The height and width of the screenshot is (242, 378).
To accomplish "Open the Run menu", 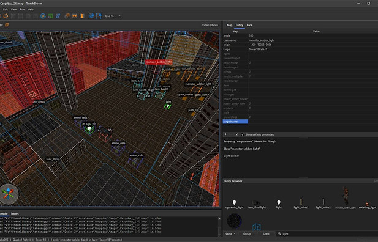I will [22, 9].
